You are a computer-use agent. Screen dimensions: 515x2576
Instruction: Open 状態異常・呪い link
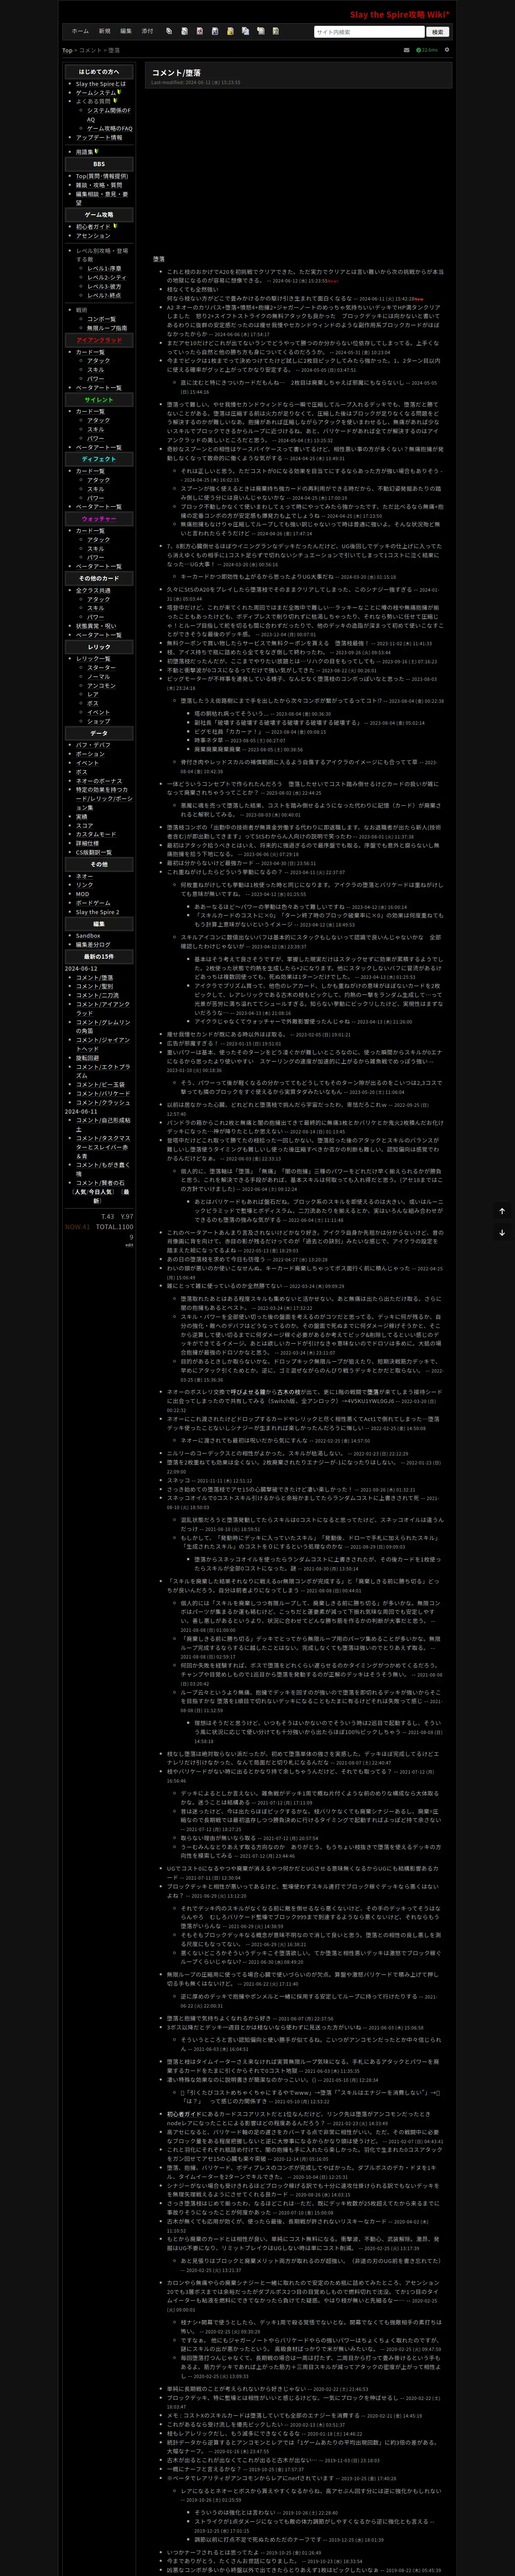[x=96, y=626]
